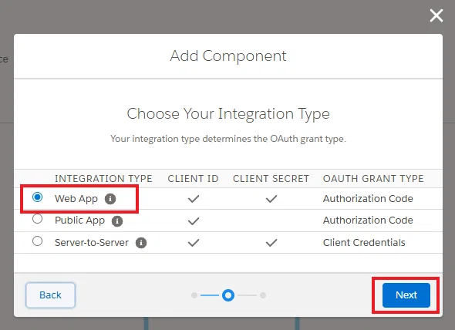The width and height of the screenshot is (455, 330).
Task: Click the INTEGRATION TYPE column header
Action: pos(103,179)
